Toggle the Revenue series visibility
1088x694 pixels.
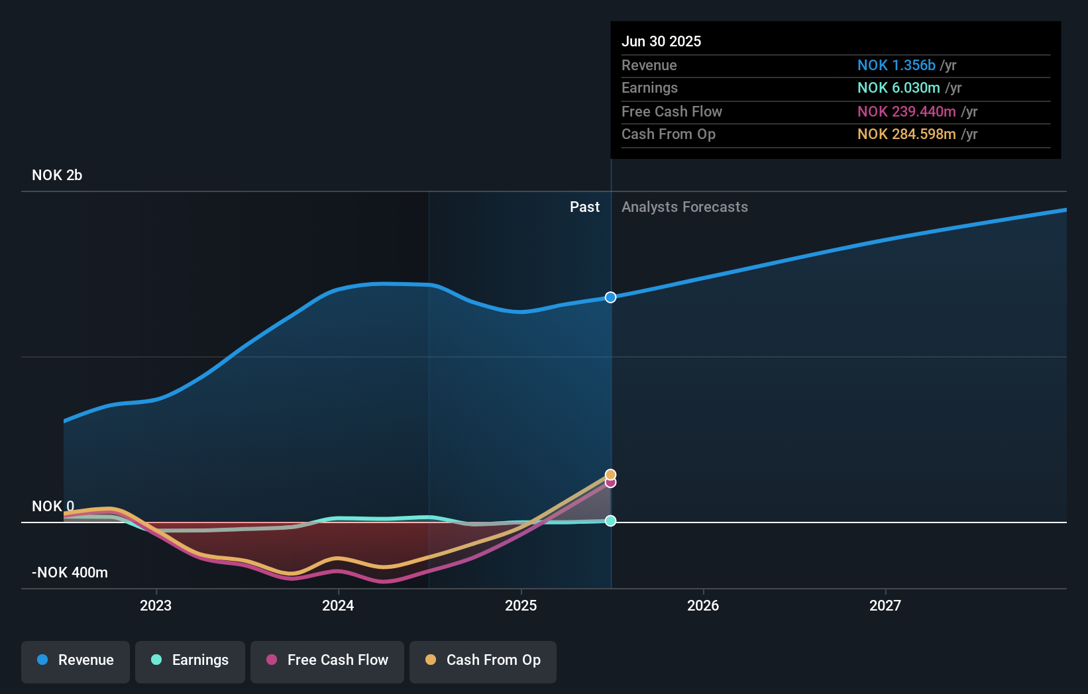click(75, 660)
